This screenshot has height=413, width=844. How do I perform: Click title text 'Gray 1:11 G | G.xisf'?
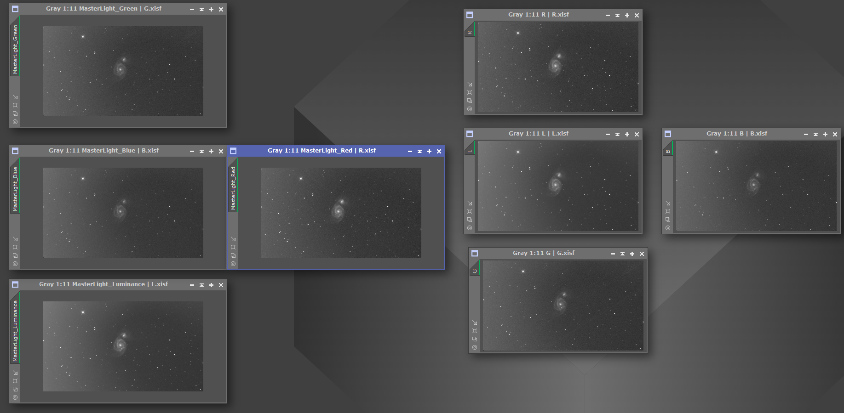[x=544, y=253]
